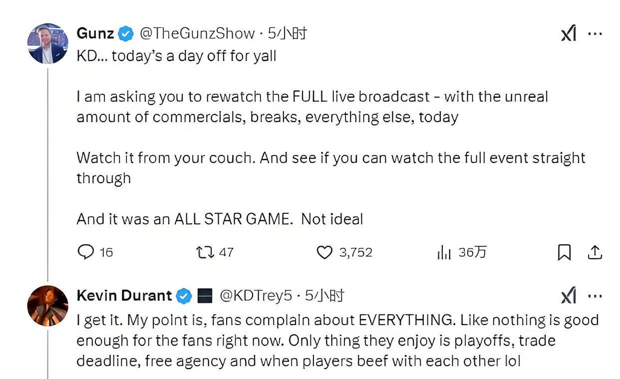Click the Grok icon on Kevin Durant's reply

[x=569, y=296]
